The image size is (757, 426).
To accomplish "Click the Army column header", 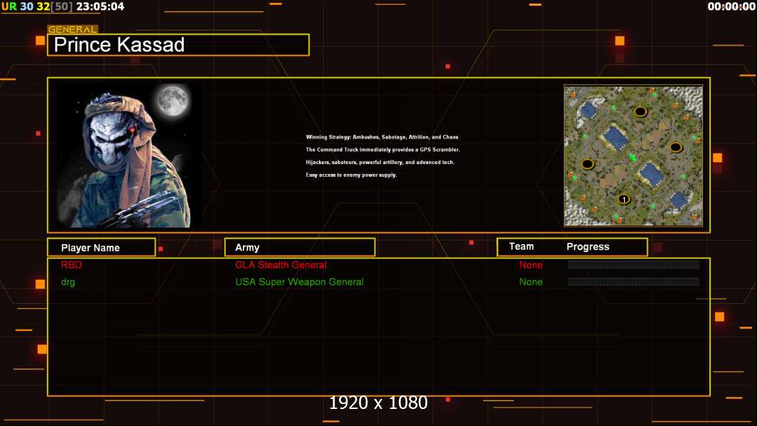I will click(x=300, y=247).
